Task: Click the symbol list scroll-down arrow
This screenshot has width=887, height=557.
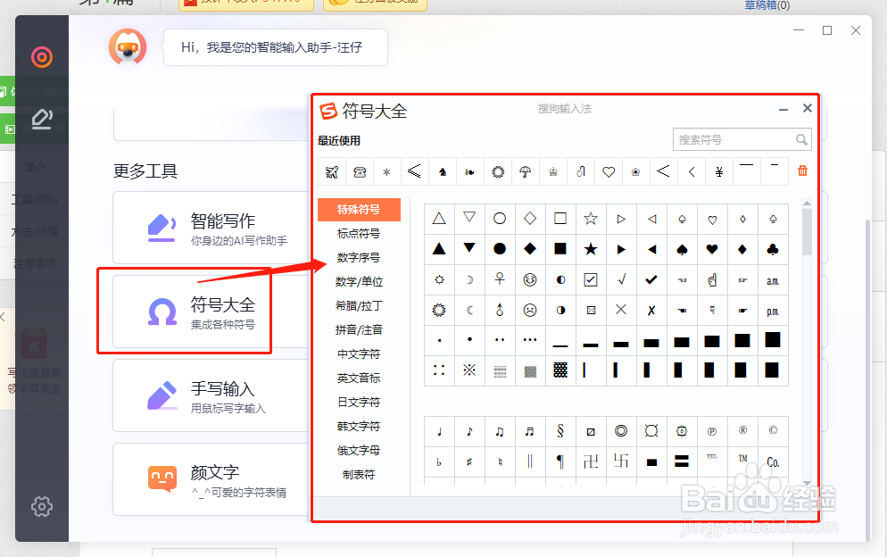Action: click(x=808, y=483)
